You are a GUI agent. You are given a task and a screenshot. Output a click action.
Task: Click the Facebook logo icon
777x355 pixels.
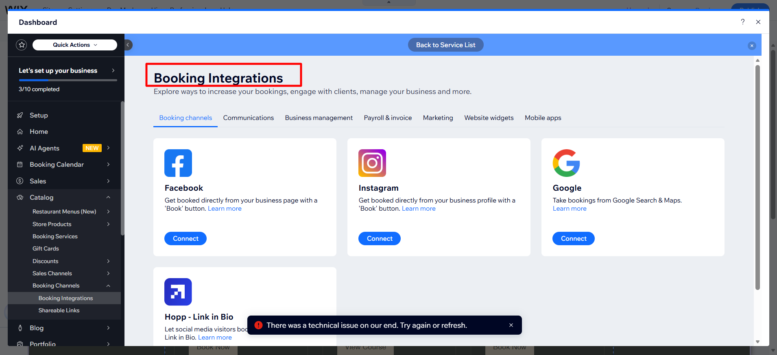178,163
